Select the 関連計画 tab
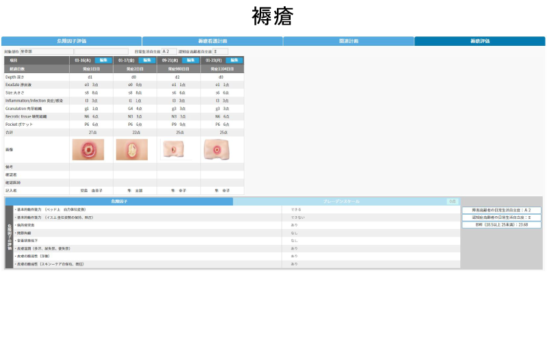Image resolution: width=547 pixels, height=342 pixels. pyautogui.click(x=348, y=41)
